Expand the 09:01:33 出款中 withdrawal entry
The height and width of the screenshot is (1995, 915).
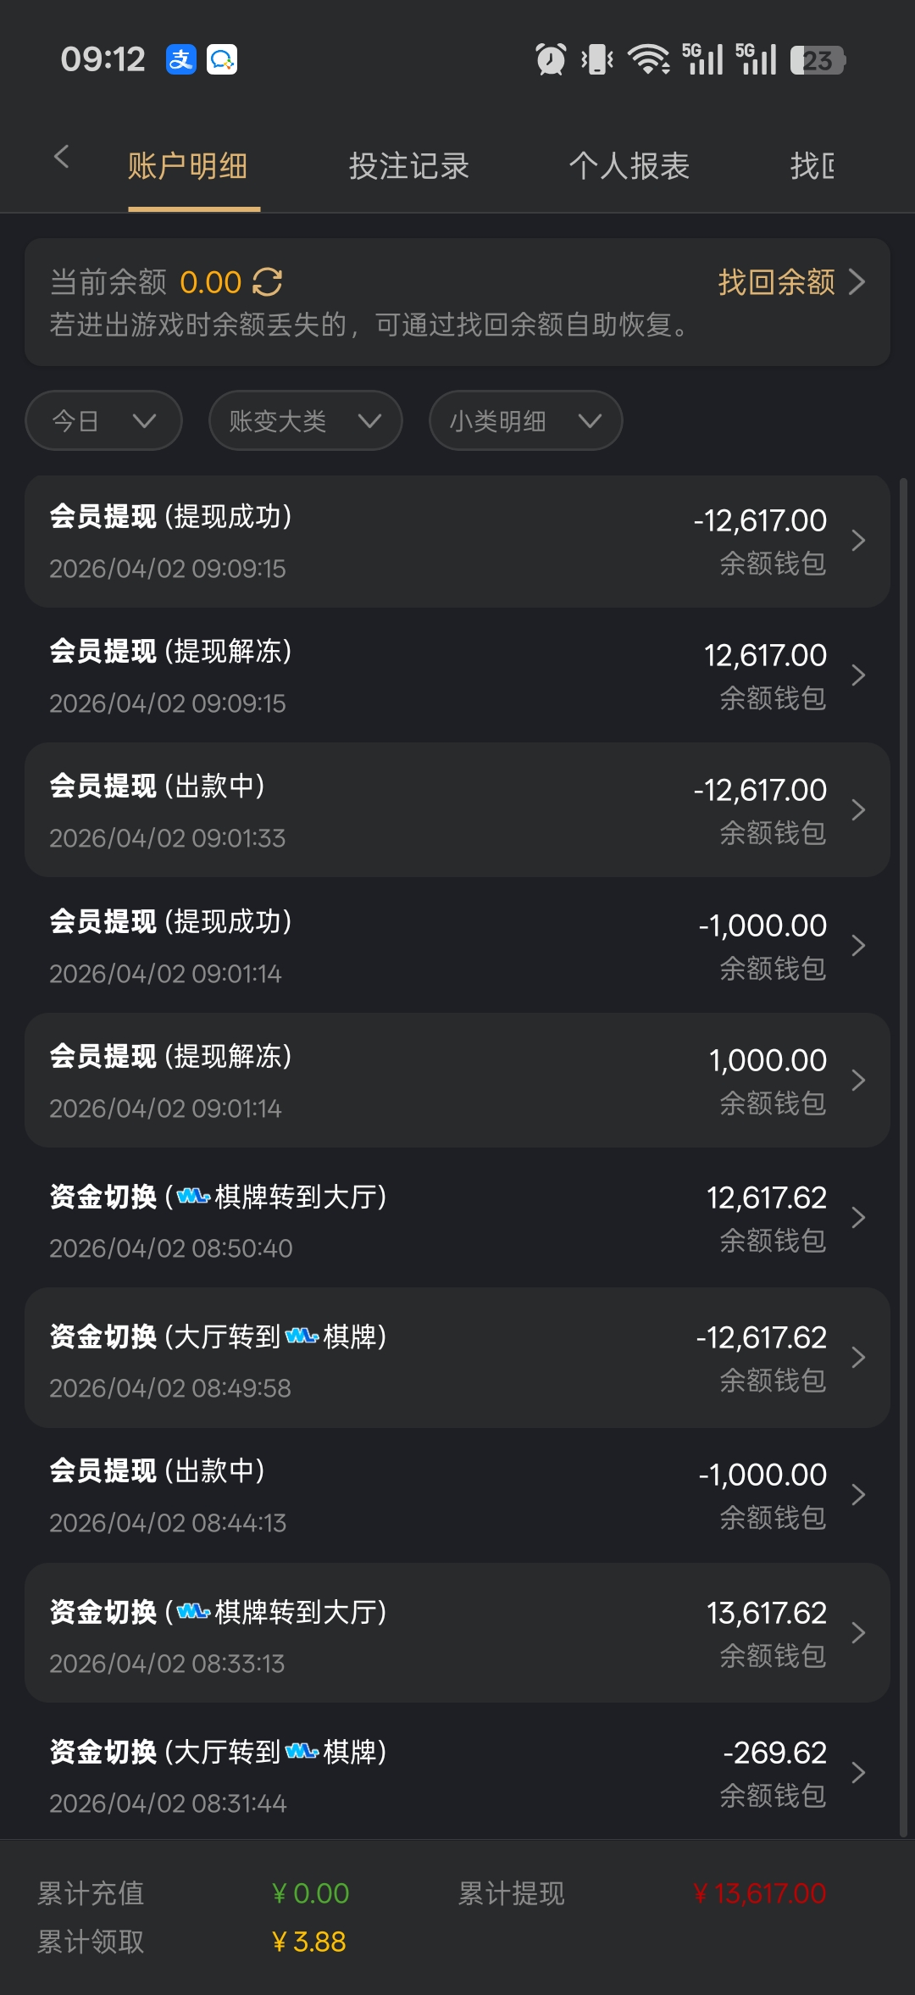click(x=457, y=810)
